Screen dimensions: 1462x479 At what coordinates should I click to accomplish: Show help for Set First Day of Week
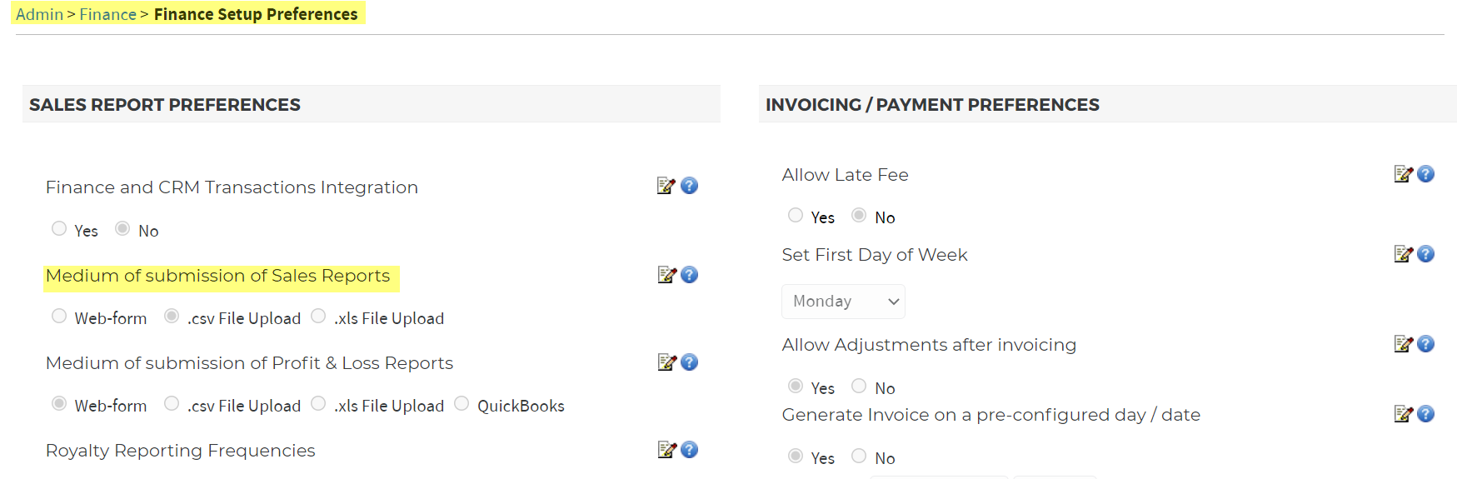coord(1425,254)
